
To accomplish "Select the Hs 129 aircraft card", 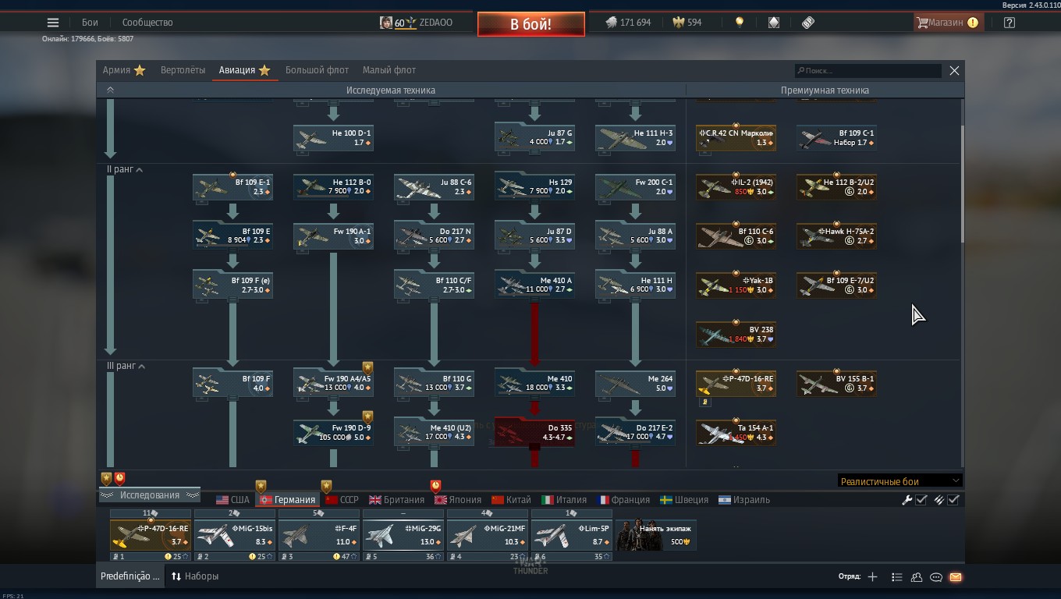I will (534, 187).
